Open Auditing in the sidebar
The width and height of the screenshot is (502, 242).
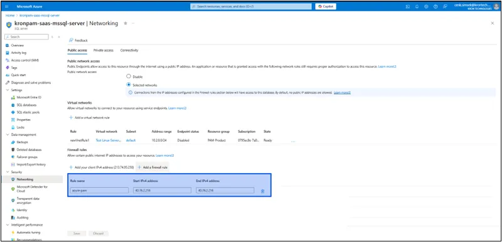click(x=23, y=218)
